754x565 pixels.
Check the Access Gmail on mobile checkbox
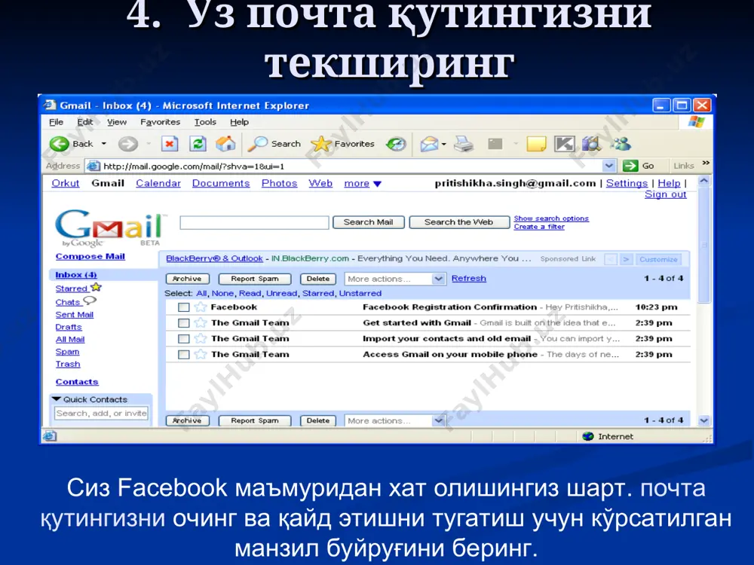click(x=184, y=355)
